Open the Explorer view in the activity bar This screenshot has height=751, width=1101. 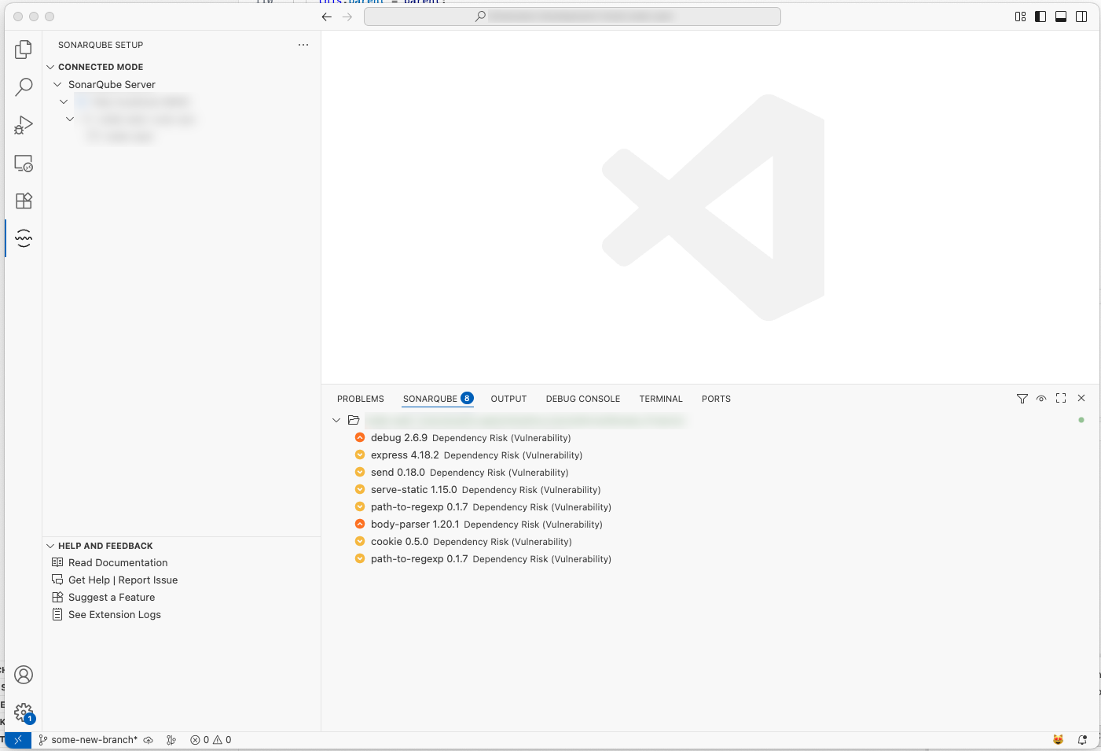point(23,49)
